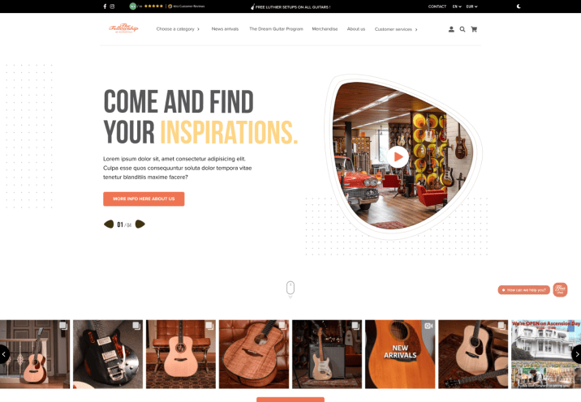The width and height of the screenshot is (581, 402).
Task: Open The Dream Guitar Program page
Action: (x=276, y=29)
